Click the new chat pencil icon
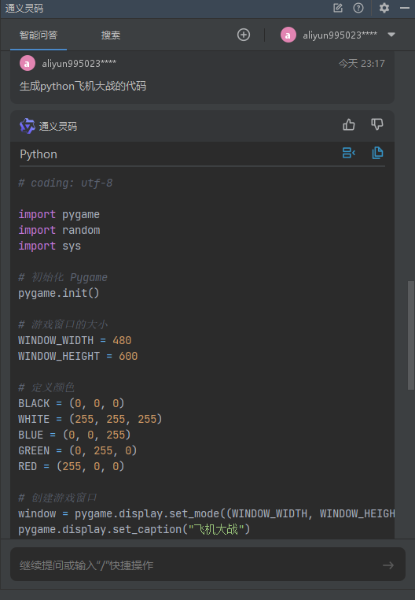The height and width of the screenshot is (600, 415). pos(338,8)
